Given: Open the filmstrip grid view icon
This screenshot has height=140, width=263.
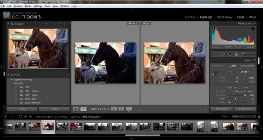Looking at the screenshot, I should tap(21, 116).
